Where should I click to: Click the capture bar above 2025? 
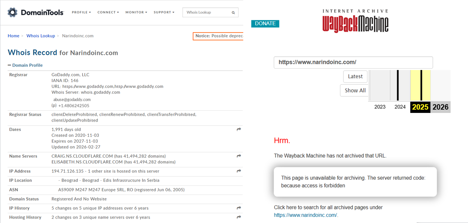(421, 86)
